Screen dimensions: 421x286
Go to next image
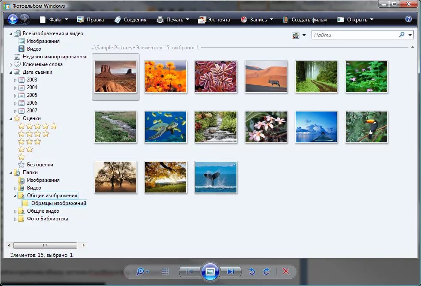(x=230, y=271)
